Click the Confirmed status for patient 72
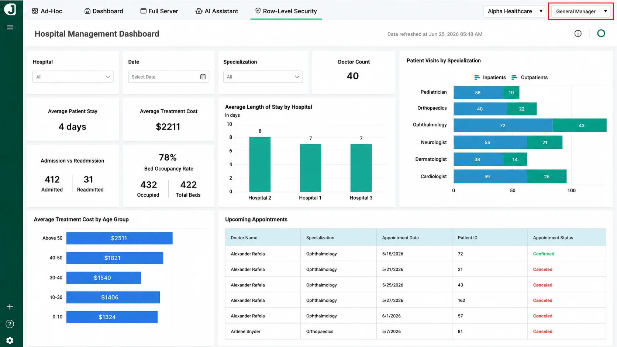Viewport: 617px width, 347px height. [544, 254]
